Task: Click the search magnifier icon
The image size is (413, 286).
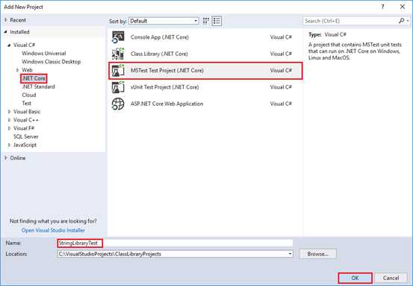Action: point(401,21)
